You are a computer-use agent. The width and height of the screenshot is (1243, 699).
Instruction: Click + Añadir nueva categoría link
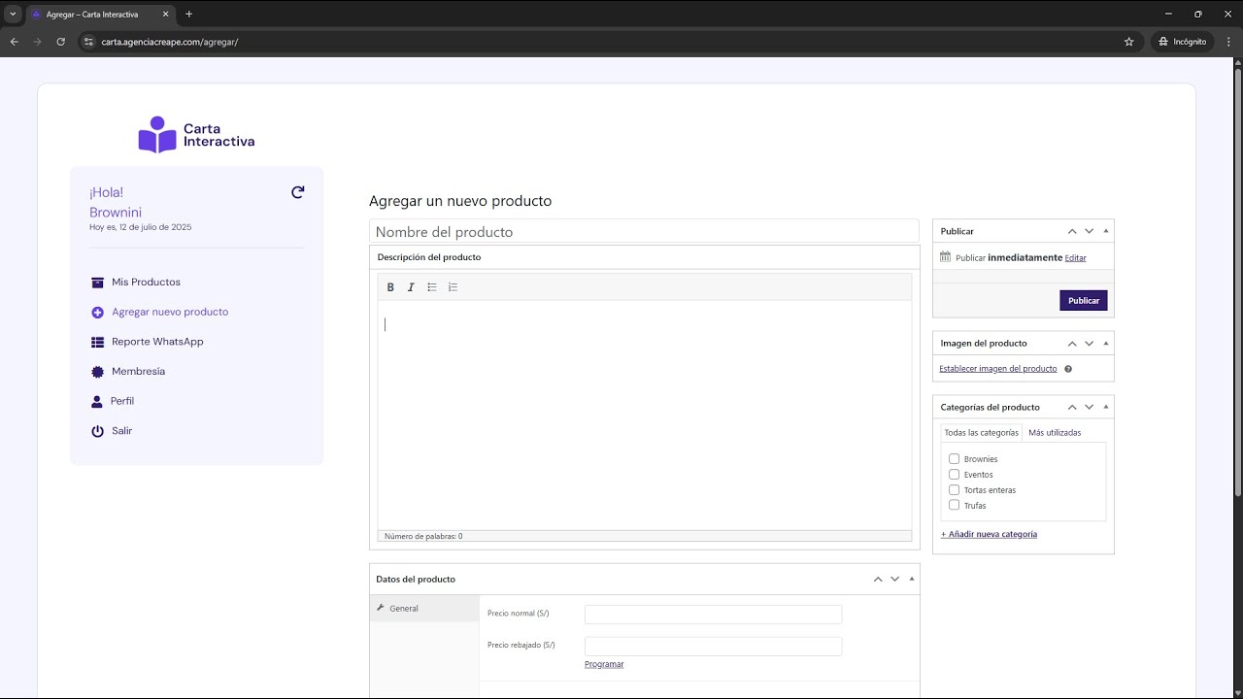[989, 534]
